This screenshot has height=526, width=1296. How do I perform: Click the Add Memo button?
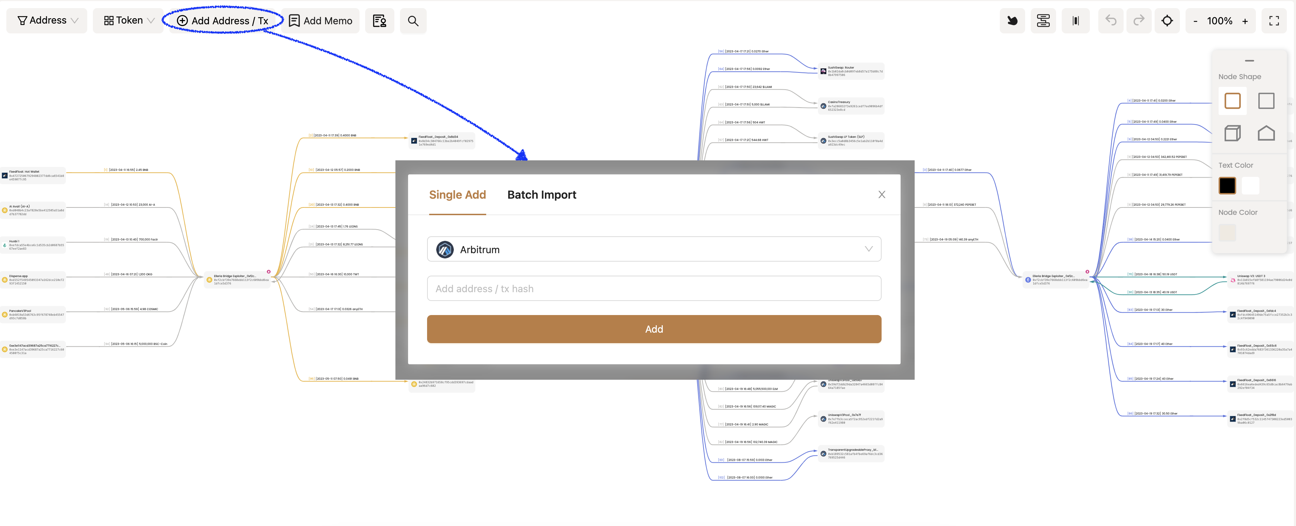pos(320,21)
